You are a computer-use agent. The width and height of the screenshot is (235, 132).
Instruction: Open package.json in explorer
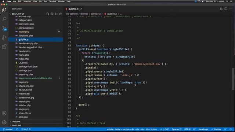(x=25, y=70)
